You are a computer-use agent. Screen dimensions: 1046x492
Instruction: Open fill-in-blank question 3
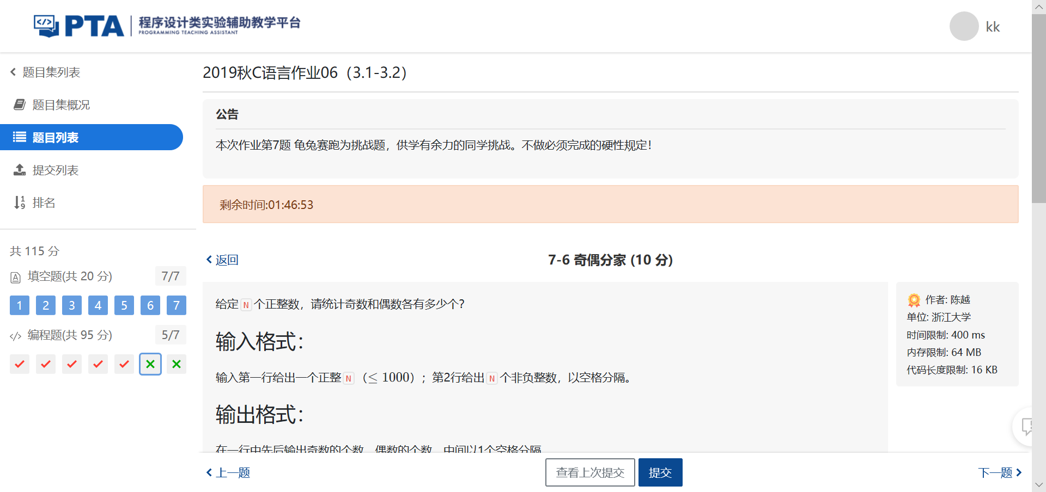72,305
